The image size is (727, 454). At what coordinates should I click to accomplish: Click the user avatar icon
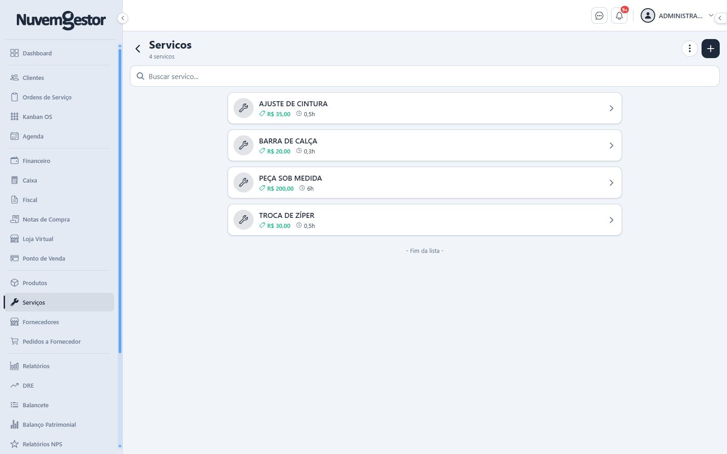[647, 16]
